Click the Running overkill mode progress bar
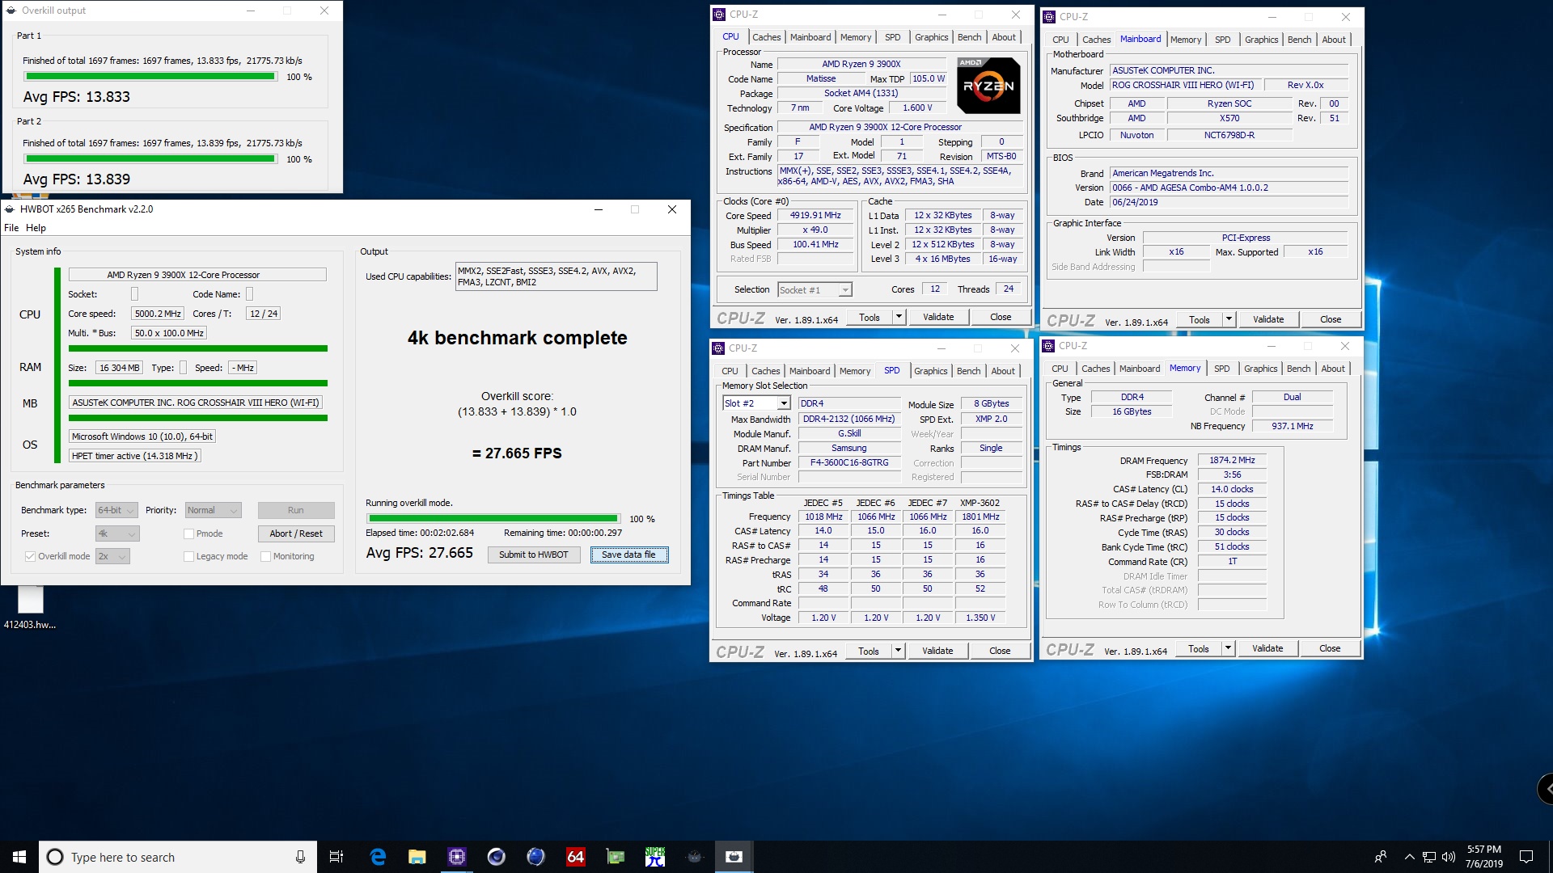 pos(493,519)
